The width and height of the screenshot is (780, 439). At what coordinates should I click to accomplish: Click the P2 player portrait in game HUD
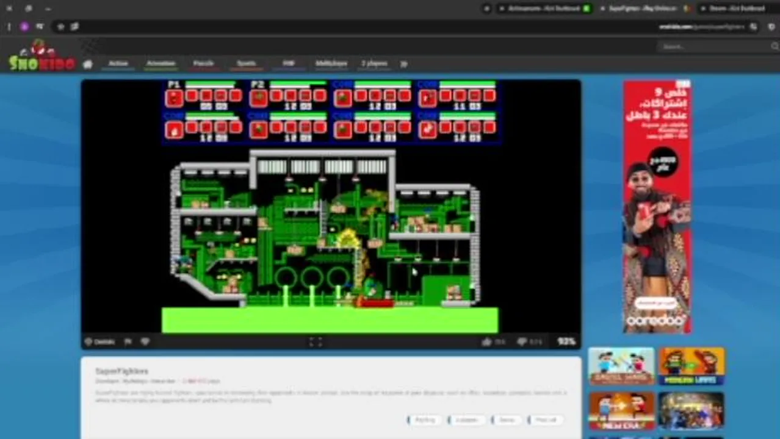(x=259, y=98)
